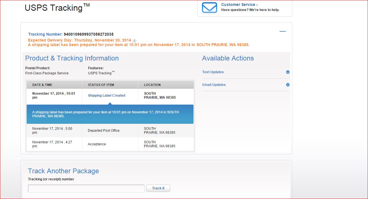This screenshot has height=199, width=368.
Task: Click the blue shipping label details banner
Action: click(x=110, y=114)
